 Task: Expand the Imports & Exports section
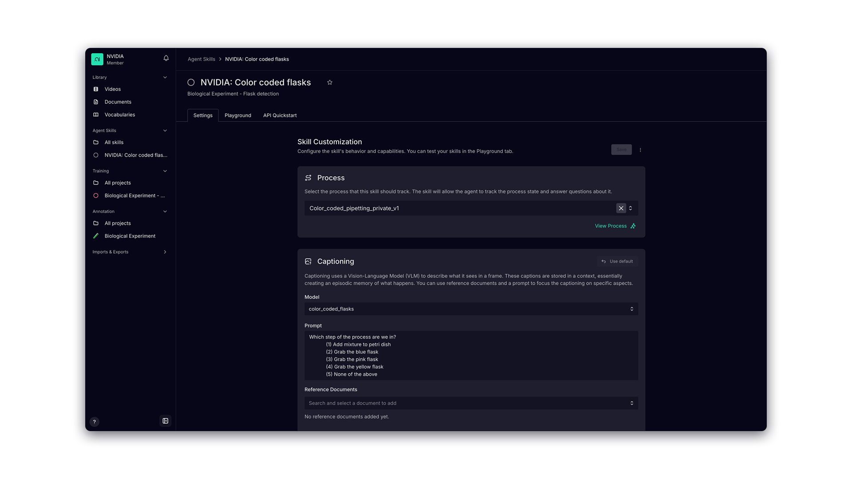click(x=165, y=252)
